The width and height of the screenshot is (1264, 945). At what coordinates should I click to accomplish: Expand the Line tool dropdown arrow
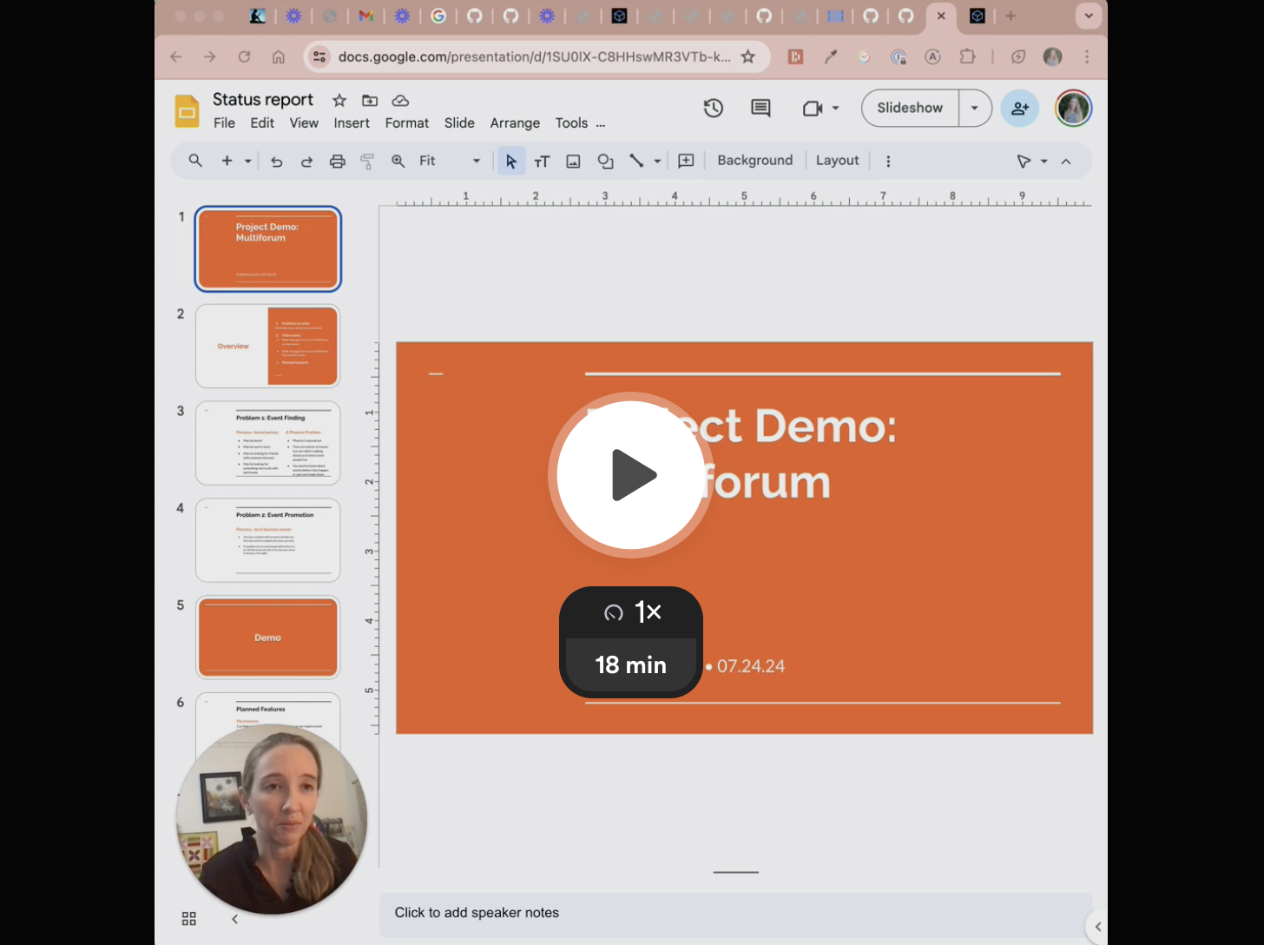tap(657, 161)
